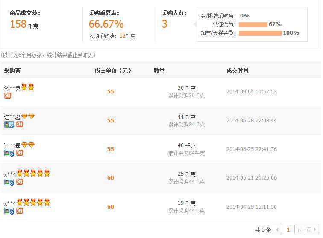Click the 淘宝/天猫会员 100% progress bar

pyautogui.click(x=260, y=33)
